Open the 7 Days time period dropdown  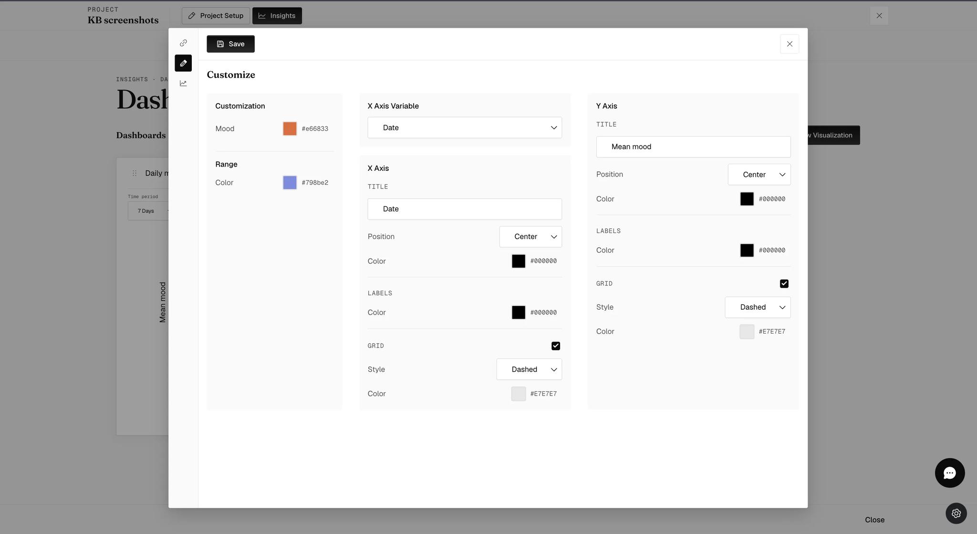pos(149,211)
